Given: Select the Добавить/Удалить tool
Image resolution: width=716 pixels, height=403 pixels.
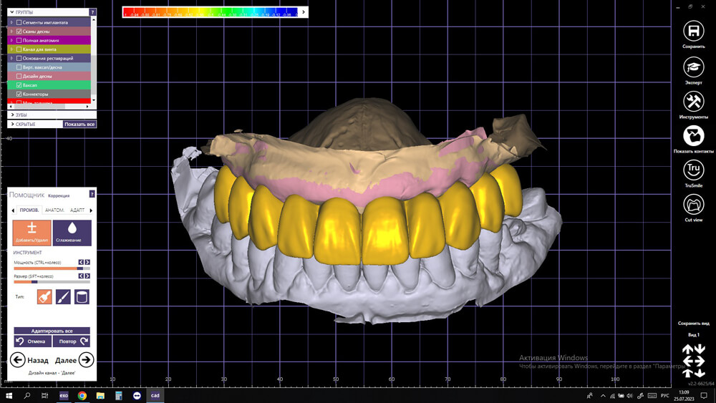Looking at the screenshot, I should 32,233.
